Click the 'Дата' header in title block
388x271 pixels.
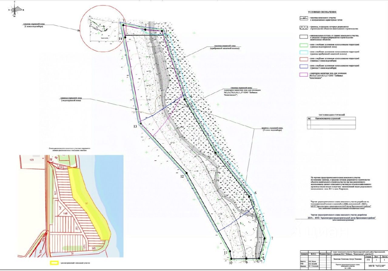tap(329, 254)
